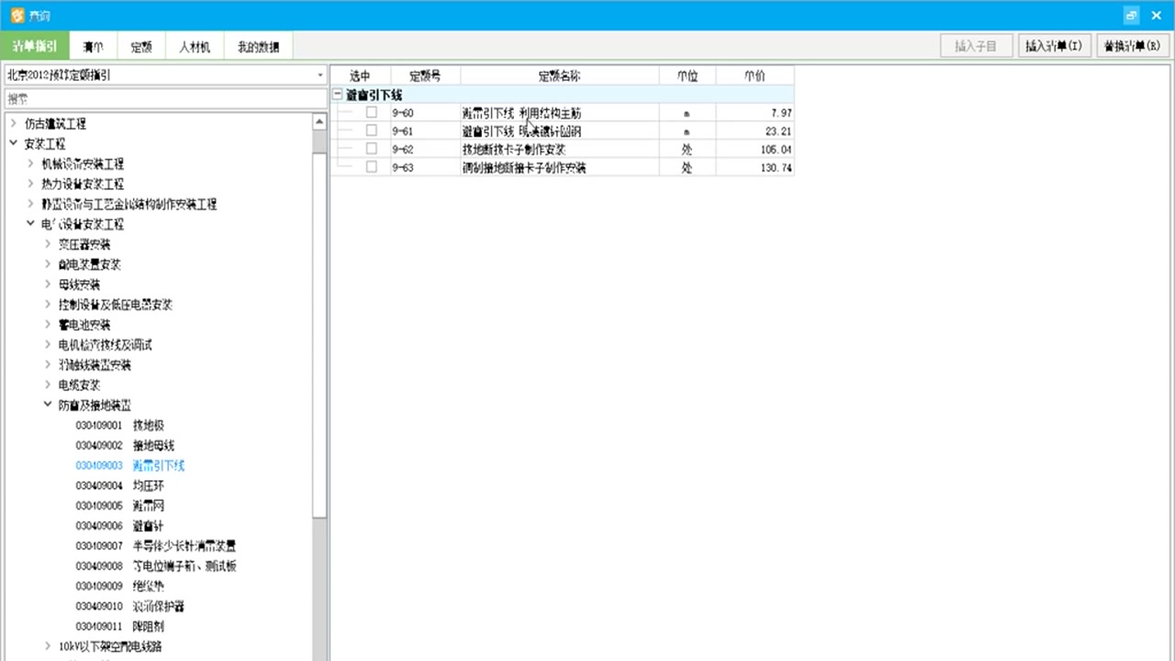Image resolution: width=1175 pixels, height=661 pixels.
Task: Click the 替换清单(R) button
Action: (1132, 46)
